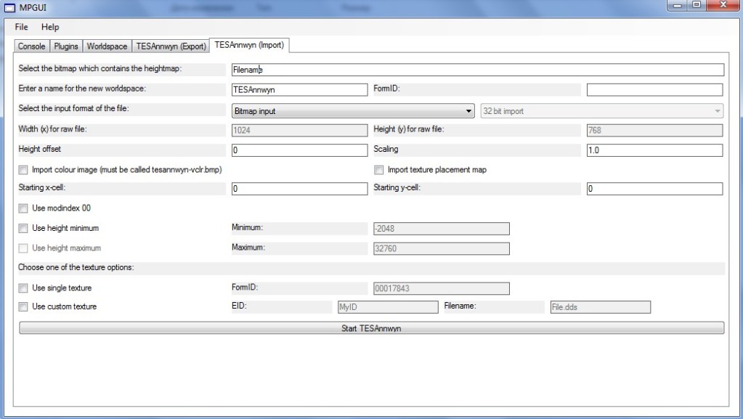This screenshot has width=743, height=419.
Task: Click the MPGUI window icon in title bar
Action: [9, 8]
